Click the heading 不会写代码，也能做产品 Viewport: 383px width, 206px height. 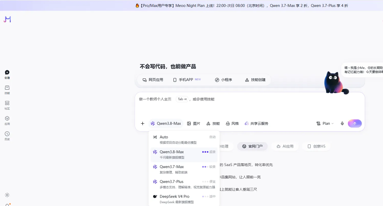(168, 67)
